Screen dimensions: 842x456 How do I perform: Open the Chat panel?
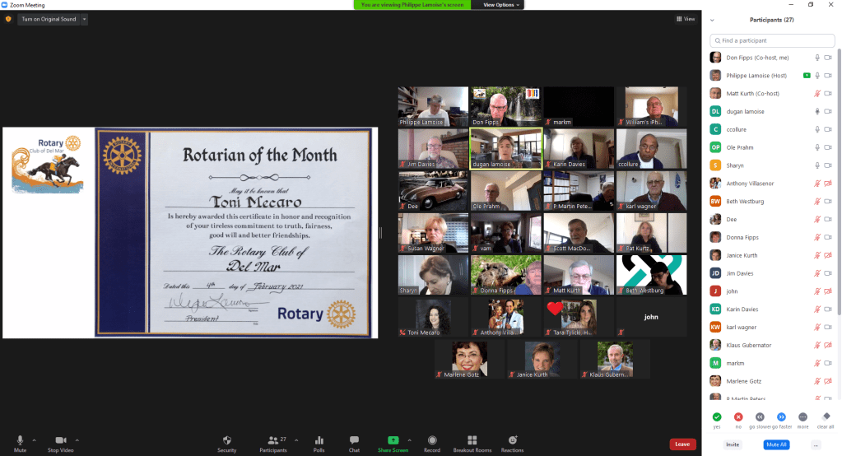pyautogui.click(x=354, y=440)
